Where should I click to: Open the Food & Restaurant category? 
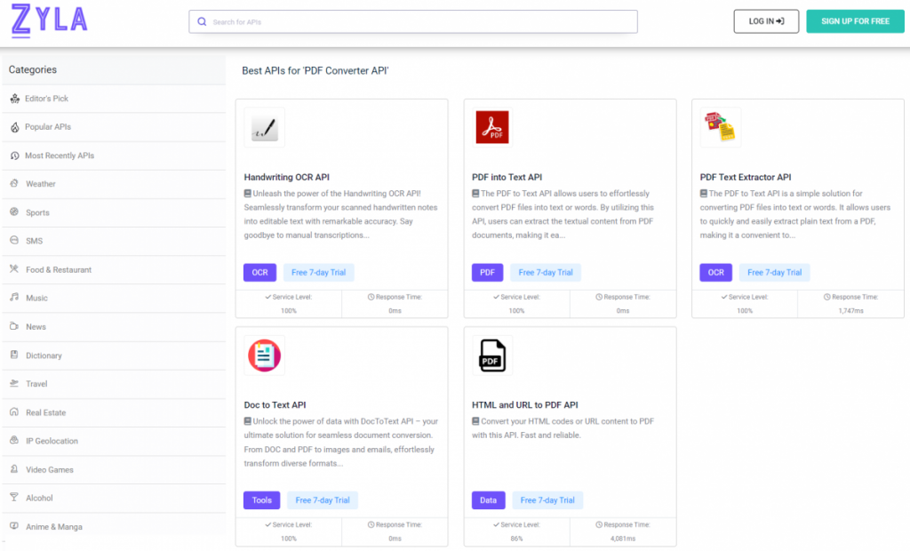click(114, 270)
